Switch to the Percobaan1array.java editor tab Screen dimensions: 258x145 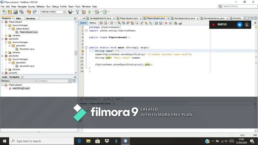pyautogui.click(x=185, y=18)
